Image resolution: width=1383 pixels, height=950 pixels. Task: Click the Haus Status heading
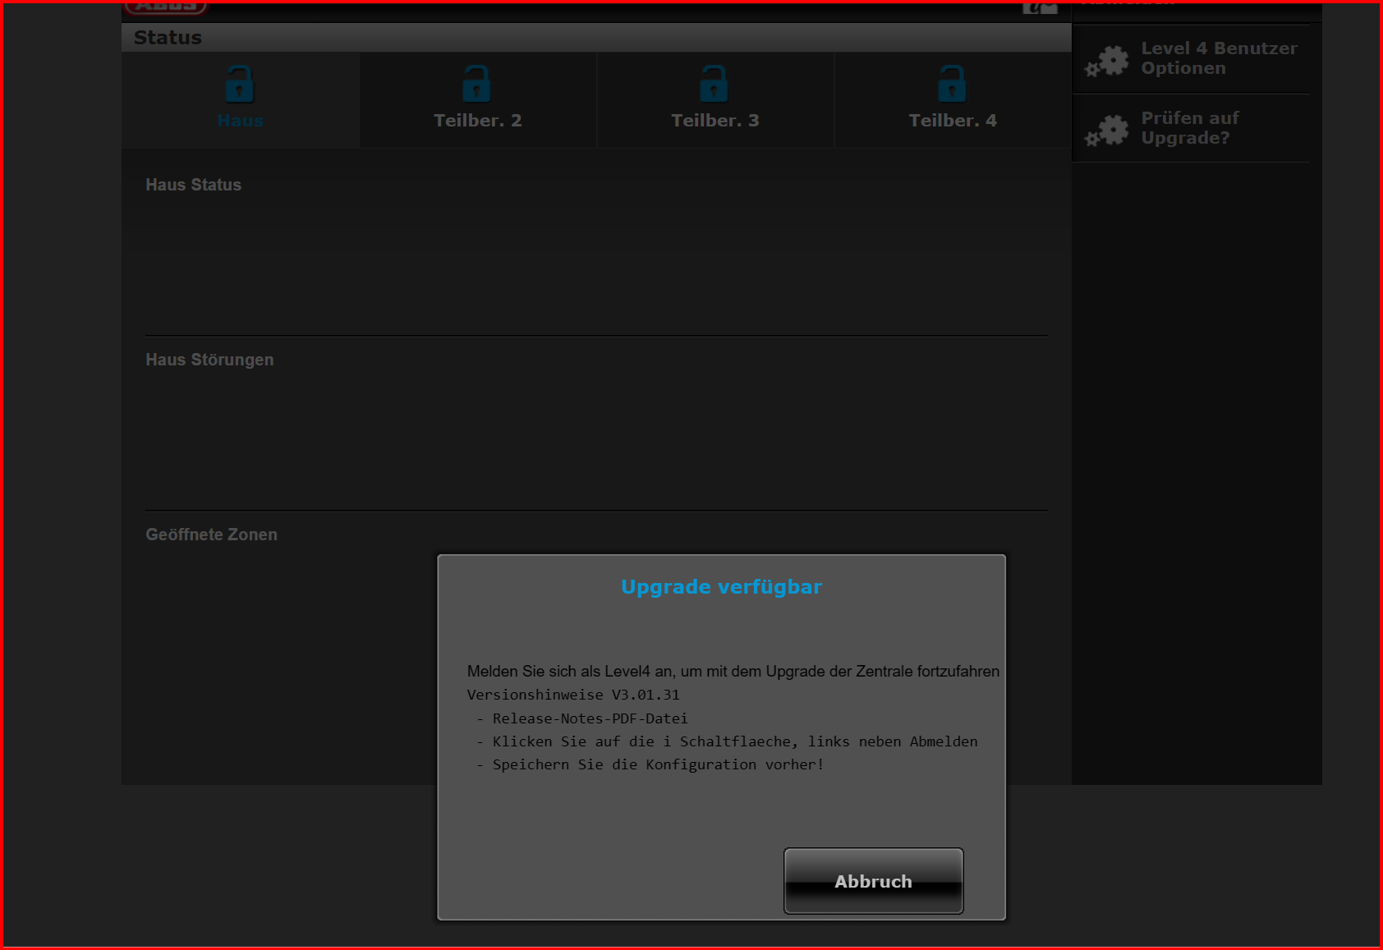coord(194,185)
